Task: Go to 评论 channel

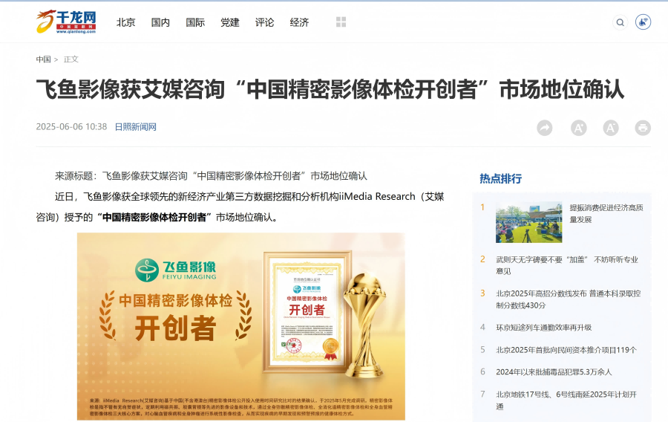Action: click(264, 22)
